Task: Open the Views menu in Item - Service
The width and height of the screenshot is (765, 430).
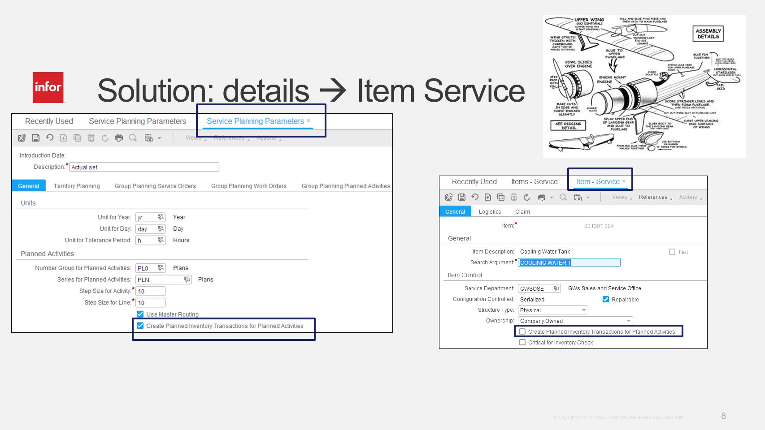Action: (x=622, y=197)
